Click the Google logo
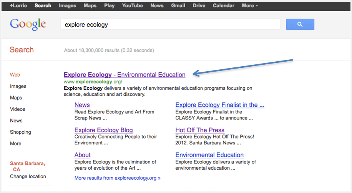 pyautogui.click(x=28, y=25)
